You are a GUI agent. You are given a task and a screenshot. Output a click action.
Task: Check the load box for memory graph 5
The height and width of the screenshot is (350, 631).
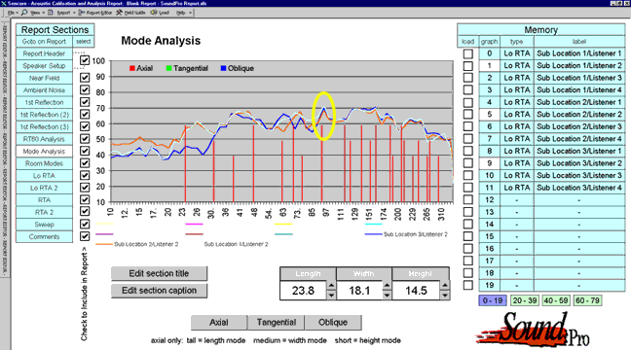(468, 114)
